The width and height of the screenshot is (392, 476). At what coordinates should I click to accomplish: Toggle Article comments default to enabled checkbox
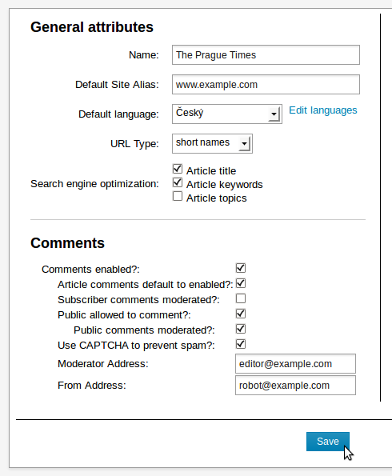point(241,283)
